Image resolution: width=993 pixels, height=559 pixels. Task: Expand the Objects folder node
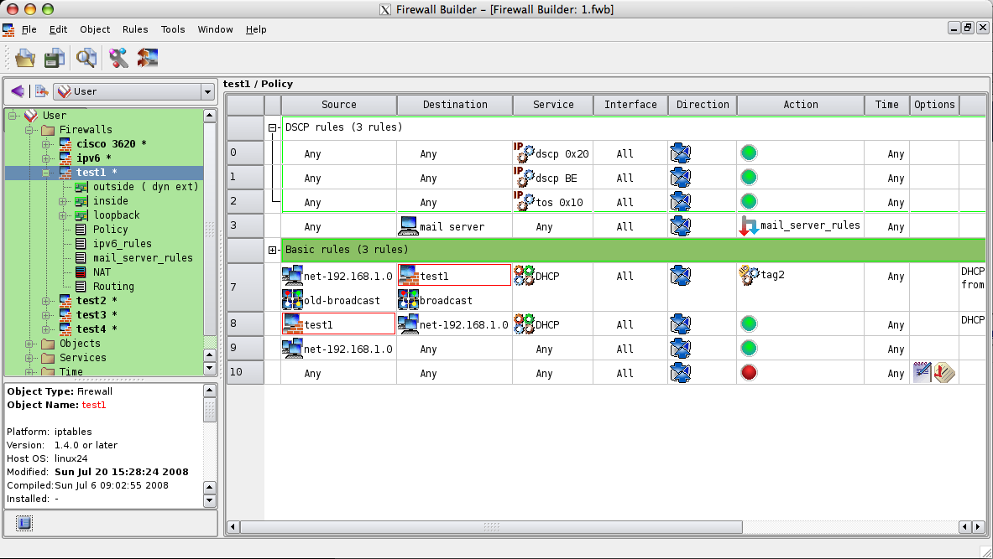29,344
